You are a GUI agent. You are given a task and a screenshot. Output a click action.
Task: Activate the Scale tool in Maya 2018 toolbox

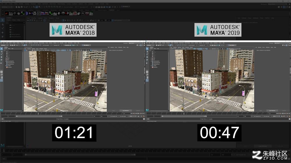click(x=1, y=63)
